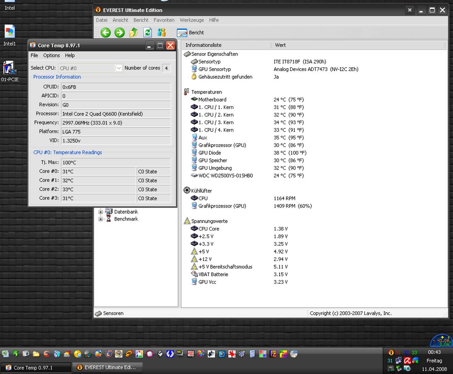
Task: Launch the Excel quick launch icon
Action: (5, 354)
